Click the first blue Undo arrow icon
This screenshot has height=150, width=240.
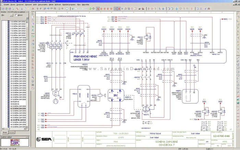45,9
